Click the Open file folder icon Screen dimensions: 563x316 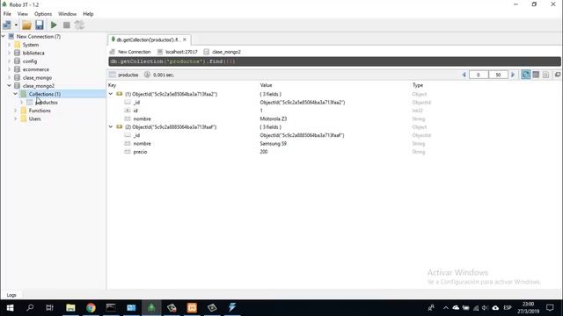26,25
